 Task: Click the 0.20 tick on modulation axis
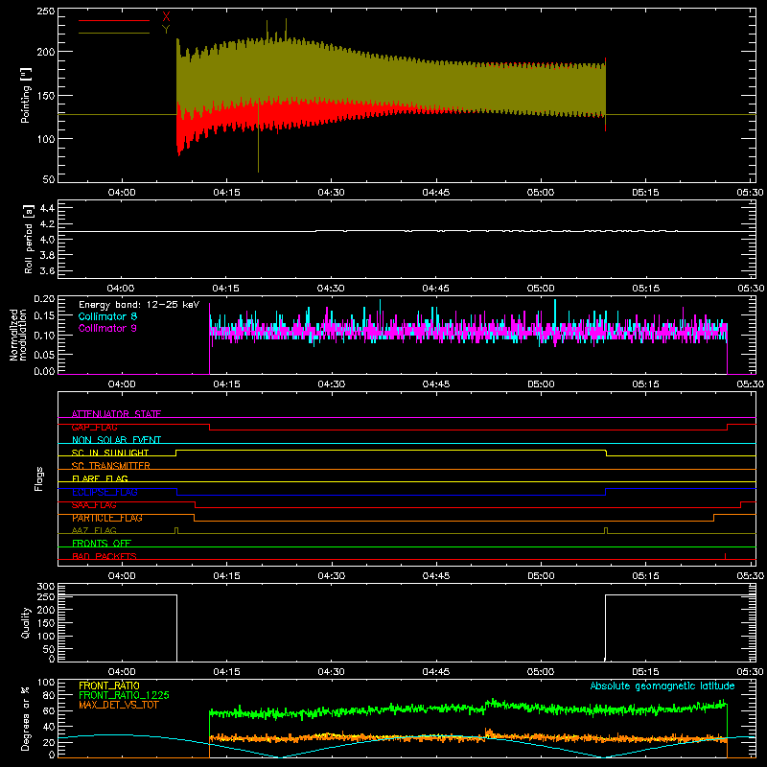click(44, 299)
